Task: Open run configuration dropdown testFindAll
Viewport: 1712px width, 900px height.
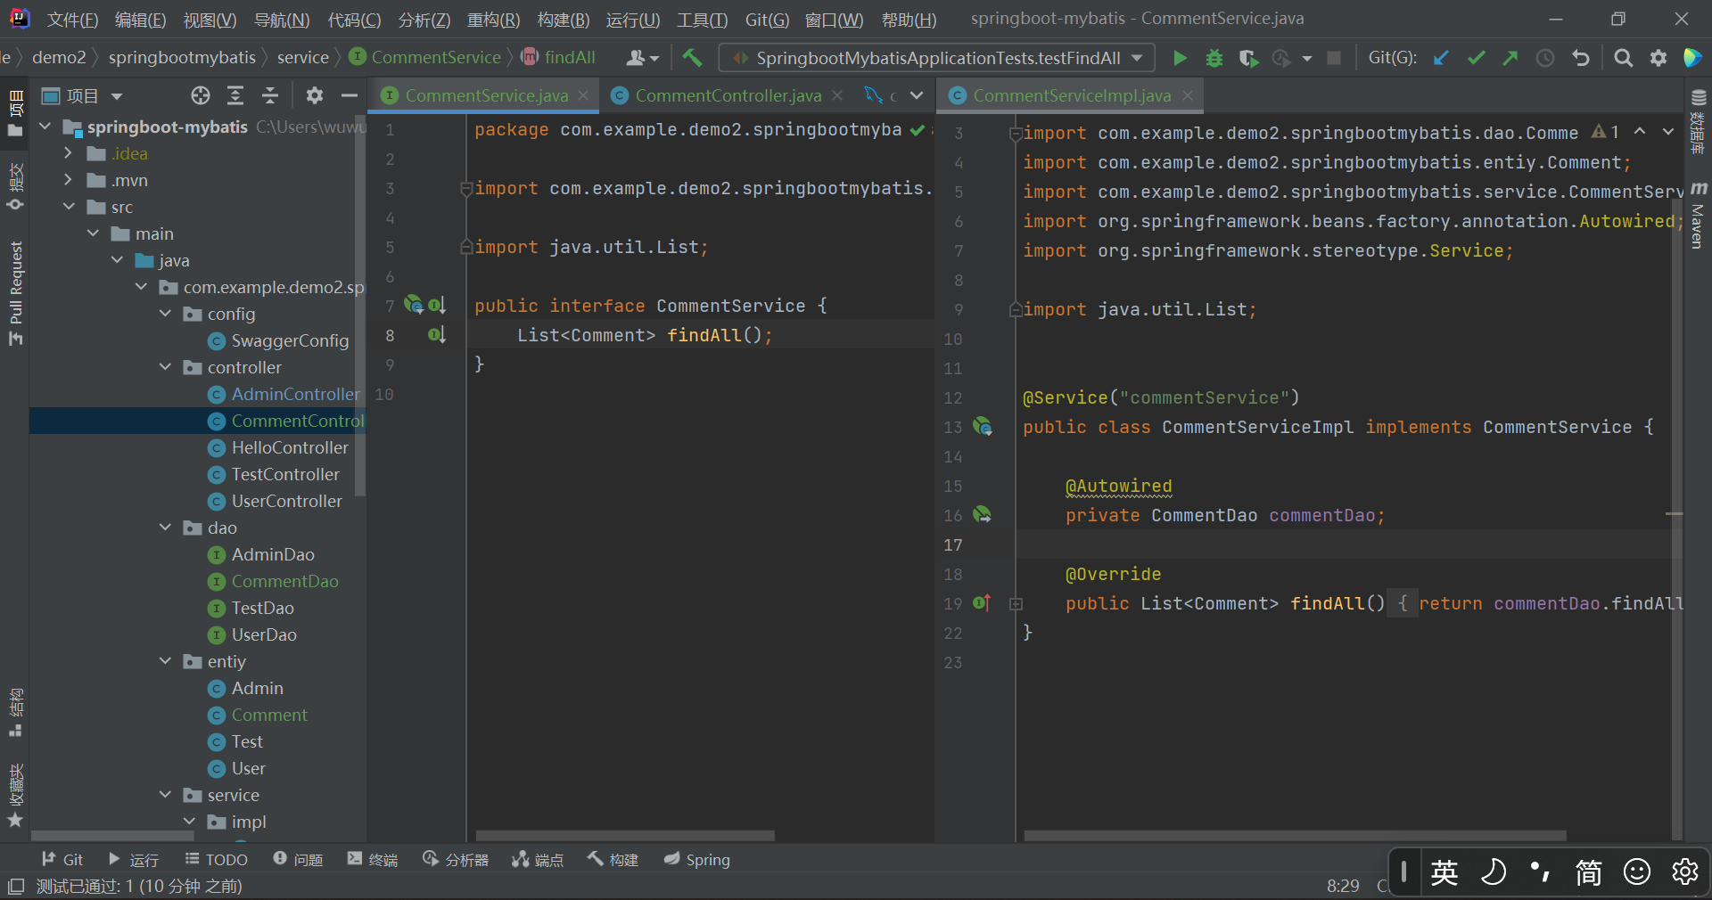Action: click(936, 58)
